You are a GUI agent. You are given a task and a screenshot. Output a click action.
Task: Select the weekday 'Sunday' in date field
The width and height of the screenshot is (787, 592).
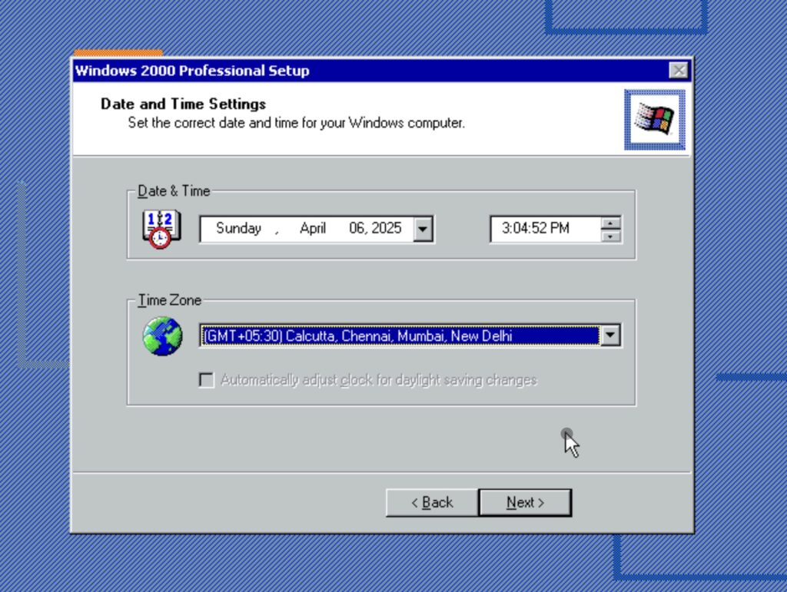(x=238, y=229)
